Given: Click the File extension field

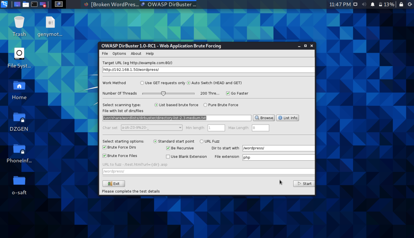Looking at the screenshot, I should click(x=278, y=157).
